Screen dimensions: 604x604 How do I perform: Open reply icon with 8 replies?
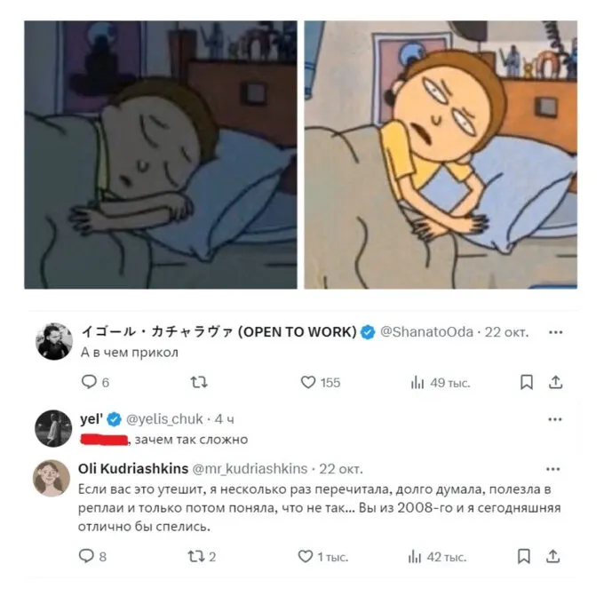click(x=86, y=557)
